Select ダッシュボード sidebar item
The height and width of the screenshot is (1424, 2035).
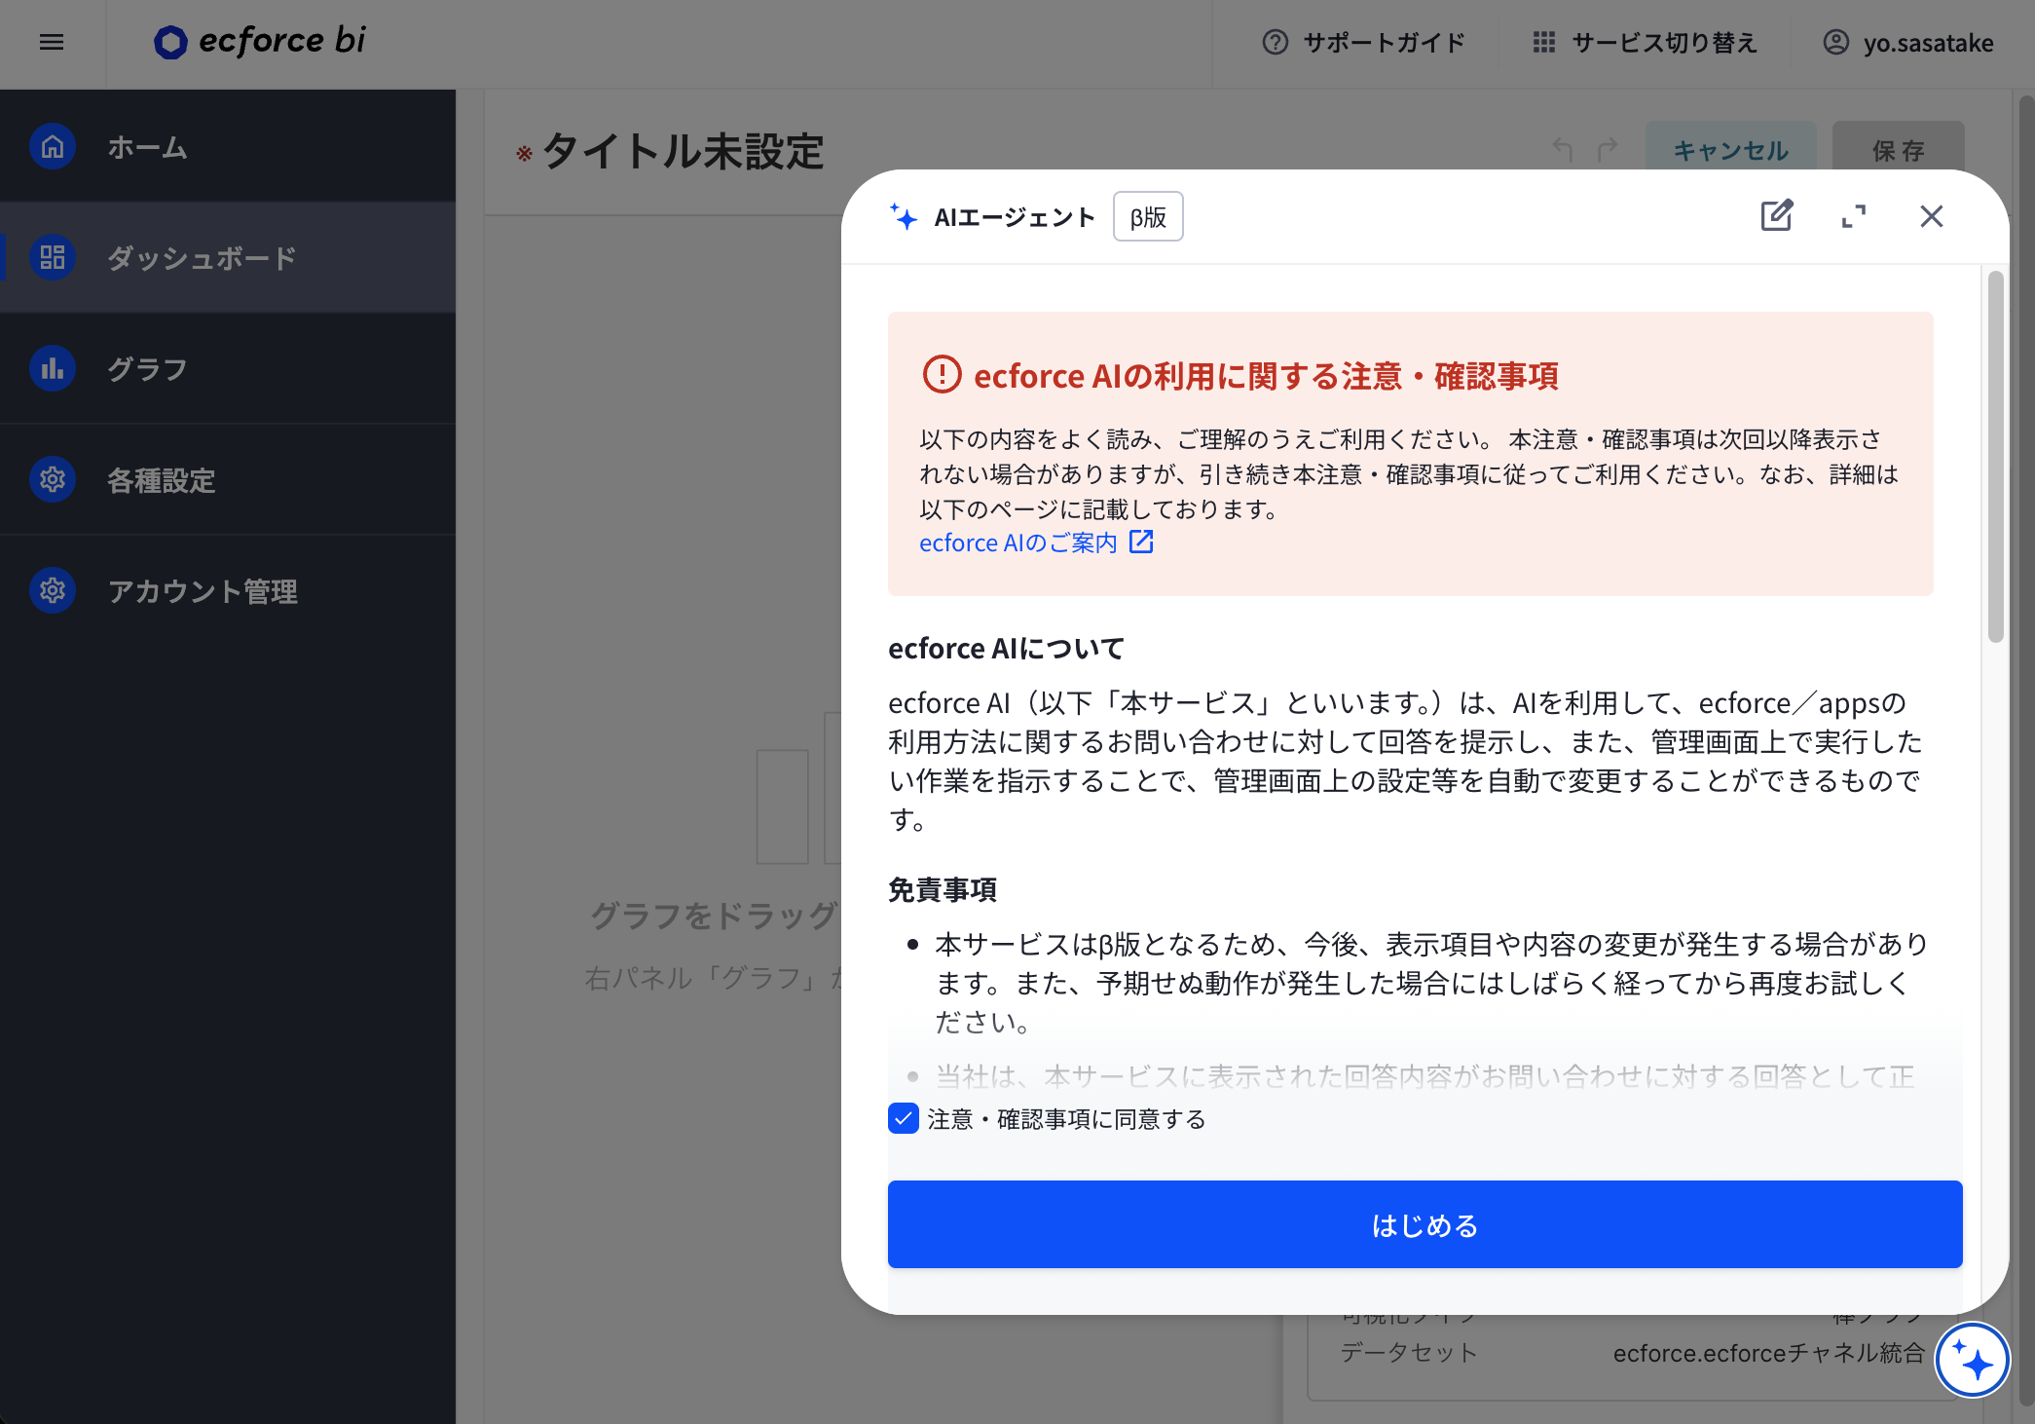click(x=228, y=258)
